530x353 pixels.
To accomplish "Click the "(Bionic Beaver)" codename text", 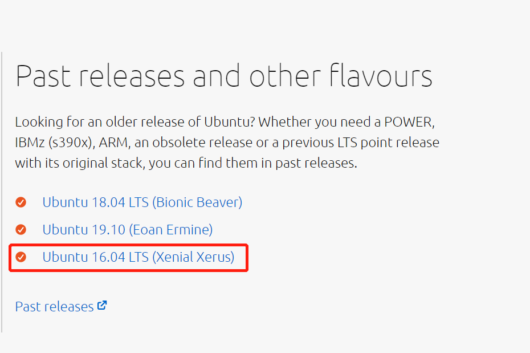I will tap(197, 202).
